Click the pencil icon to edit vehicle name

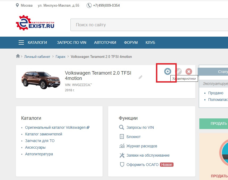pyautogui.click(x=140, y=77)
